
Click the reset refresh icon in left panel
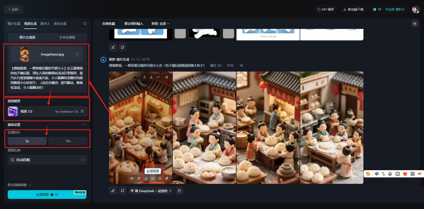85,24
